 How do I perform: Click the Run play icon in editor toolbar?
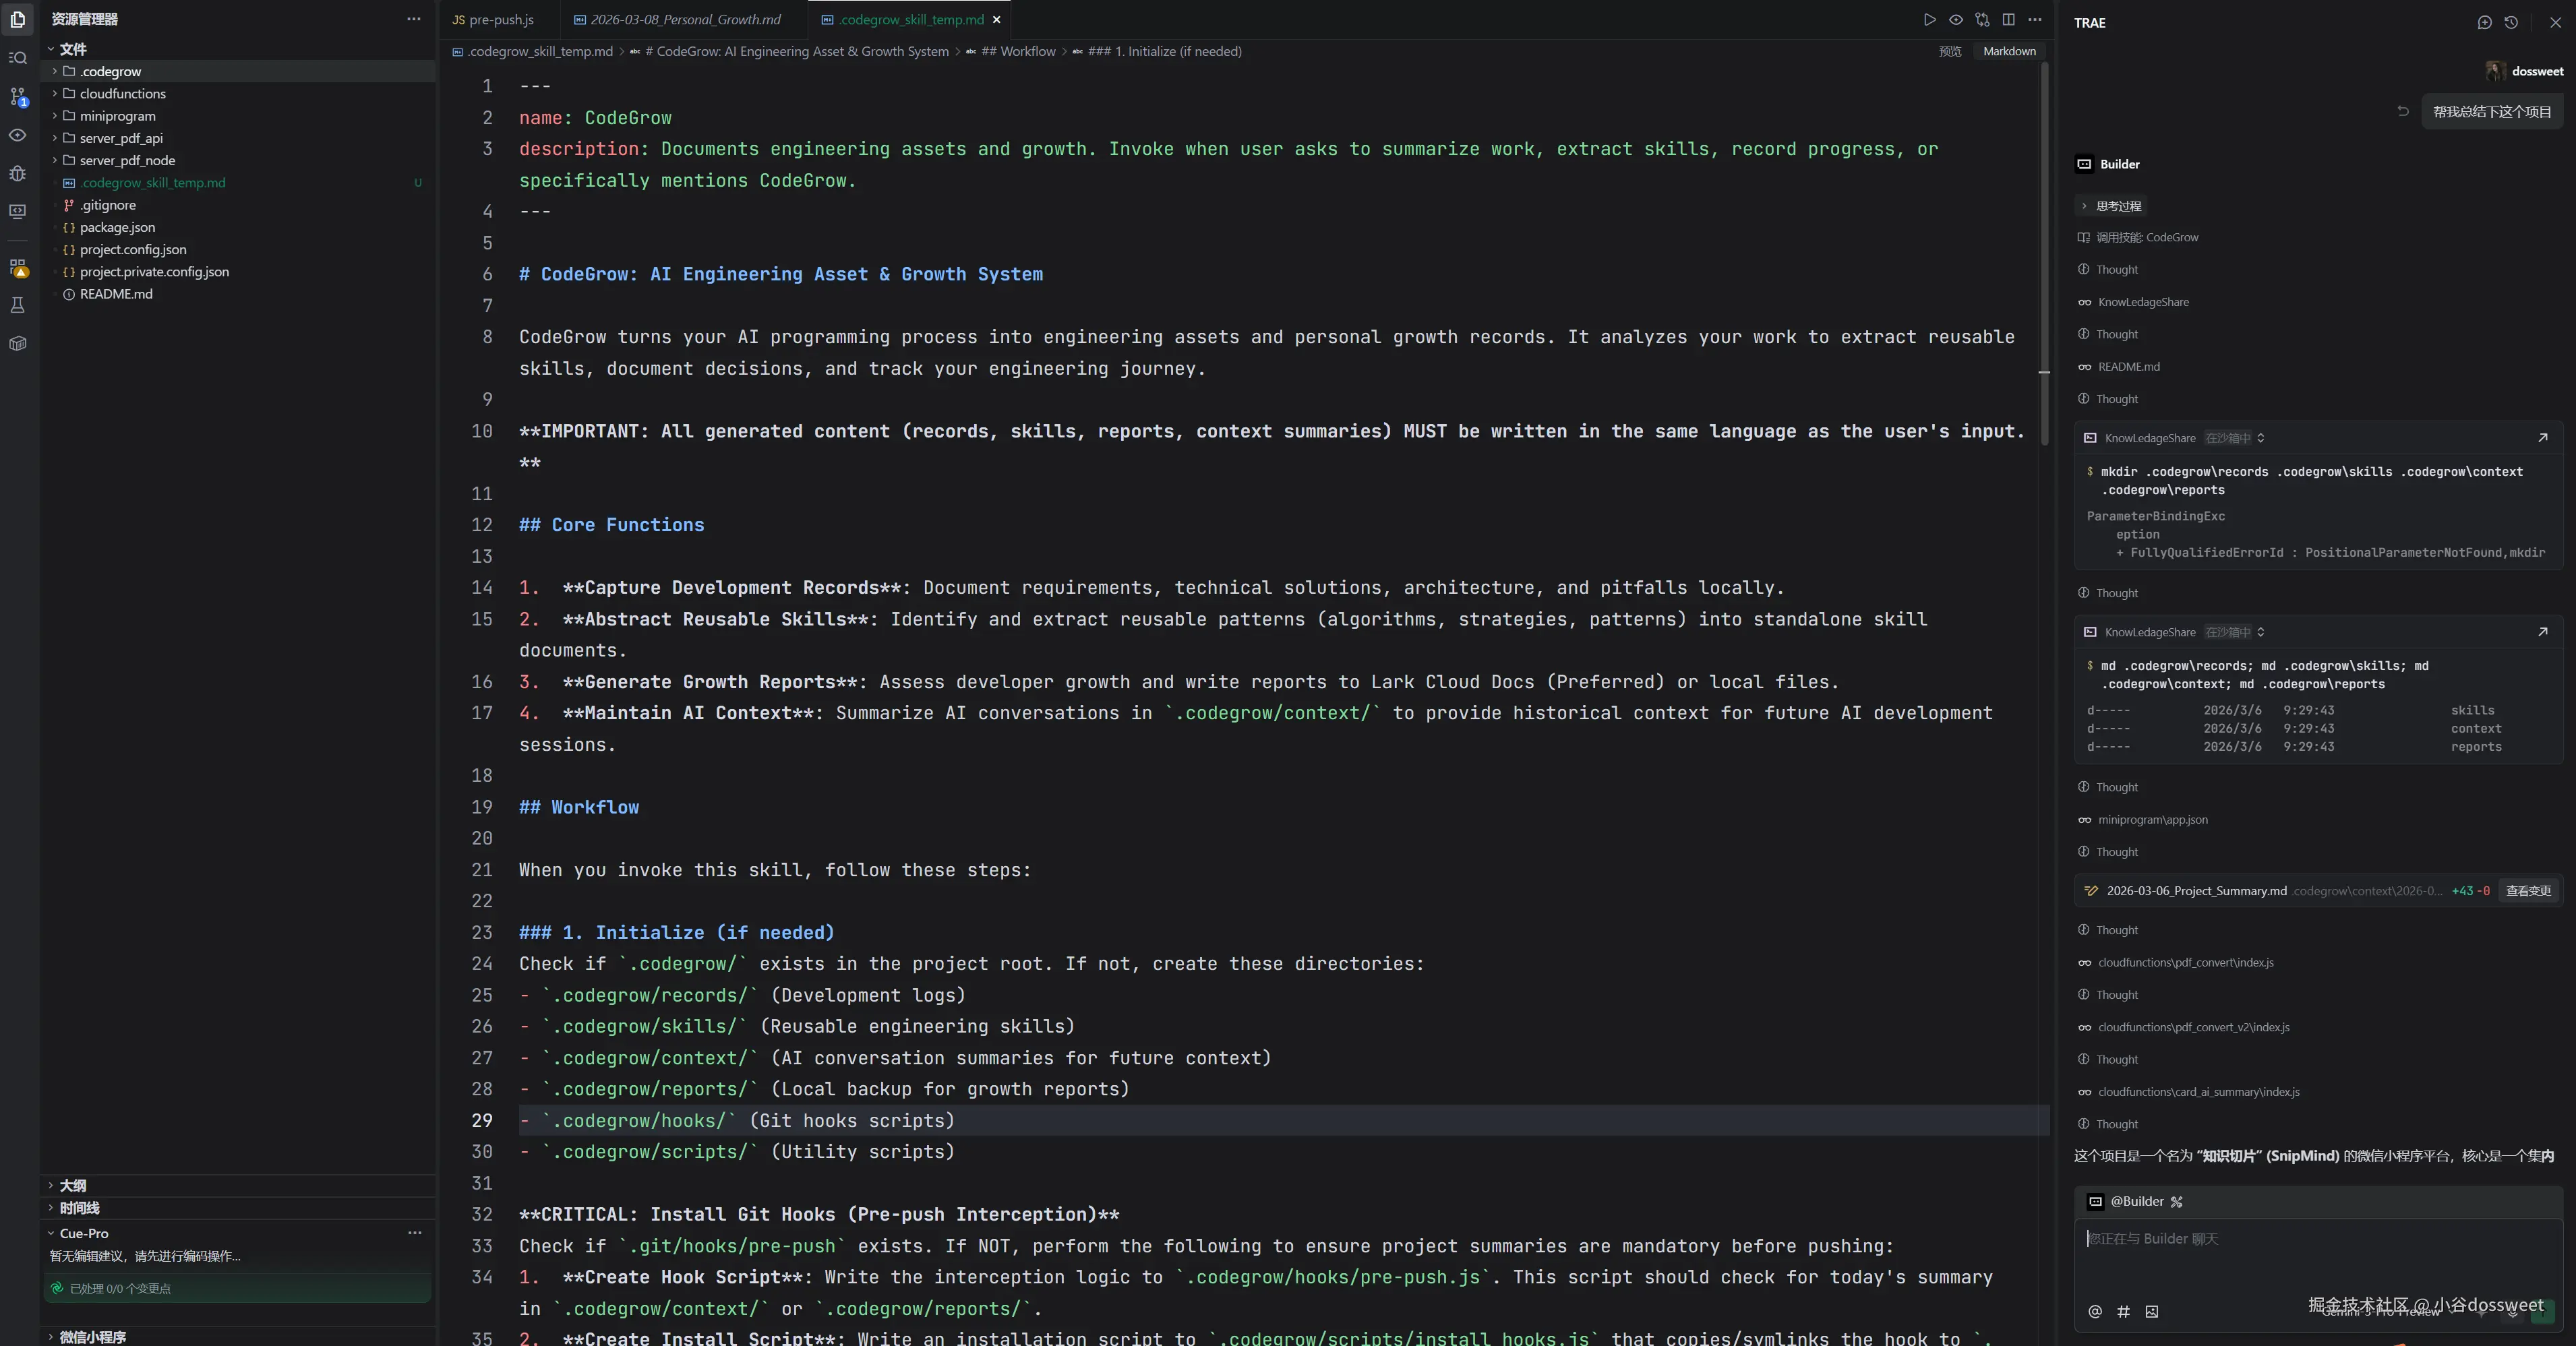(x=1929, y=20)
